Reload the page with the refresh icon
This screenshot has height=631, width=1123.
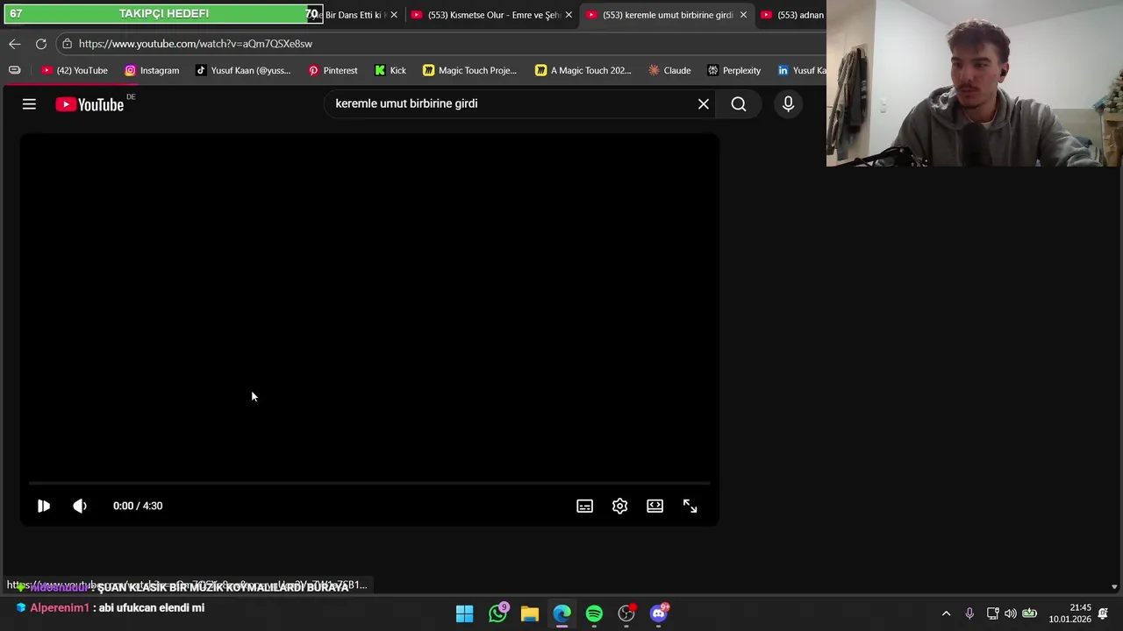[x=41, y=44]
